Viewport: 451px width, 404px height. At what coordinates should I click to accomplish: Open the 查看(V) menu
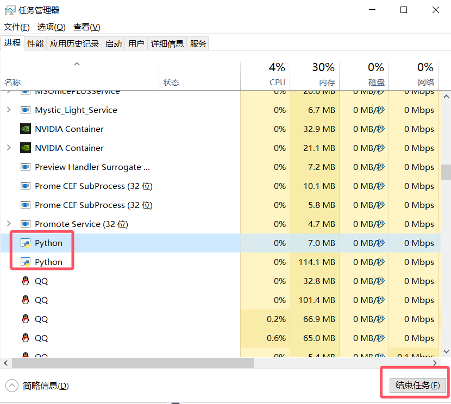[x=87, y=27]
